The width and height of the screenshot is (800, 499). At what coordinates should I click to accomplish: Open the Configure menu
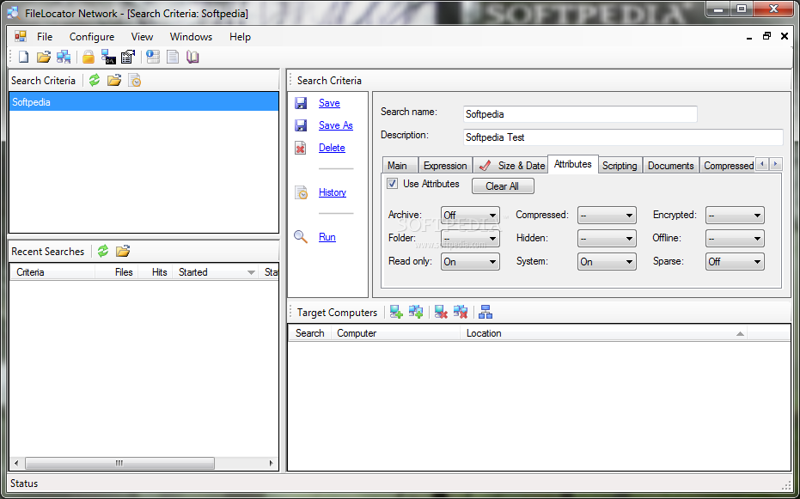point(92,37)
